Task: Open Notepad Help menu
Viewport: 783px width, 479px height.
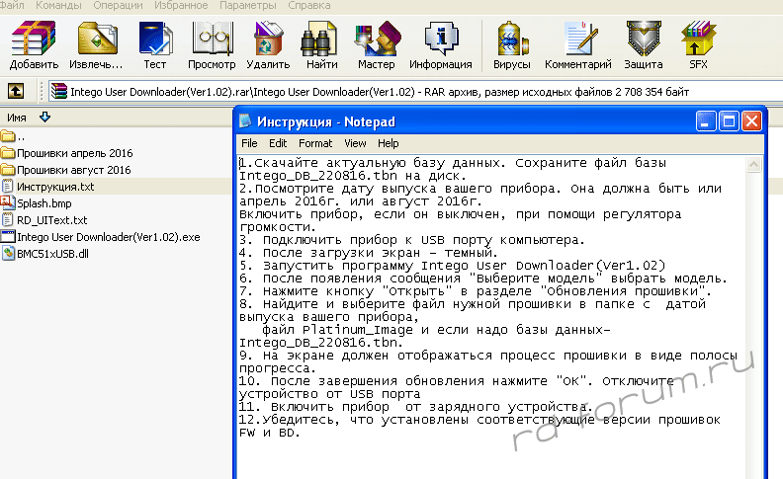Action: [388, 143]
